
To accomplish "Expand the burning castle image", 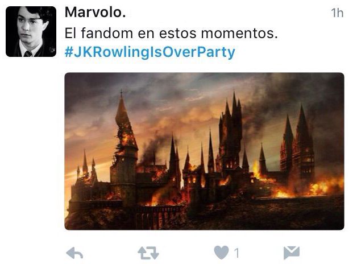I will tap(204, 151).
